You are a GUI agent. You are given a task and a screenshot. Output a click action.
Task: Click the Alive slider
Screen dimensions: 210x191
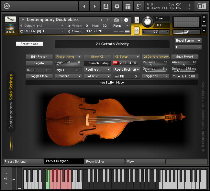184,65
